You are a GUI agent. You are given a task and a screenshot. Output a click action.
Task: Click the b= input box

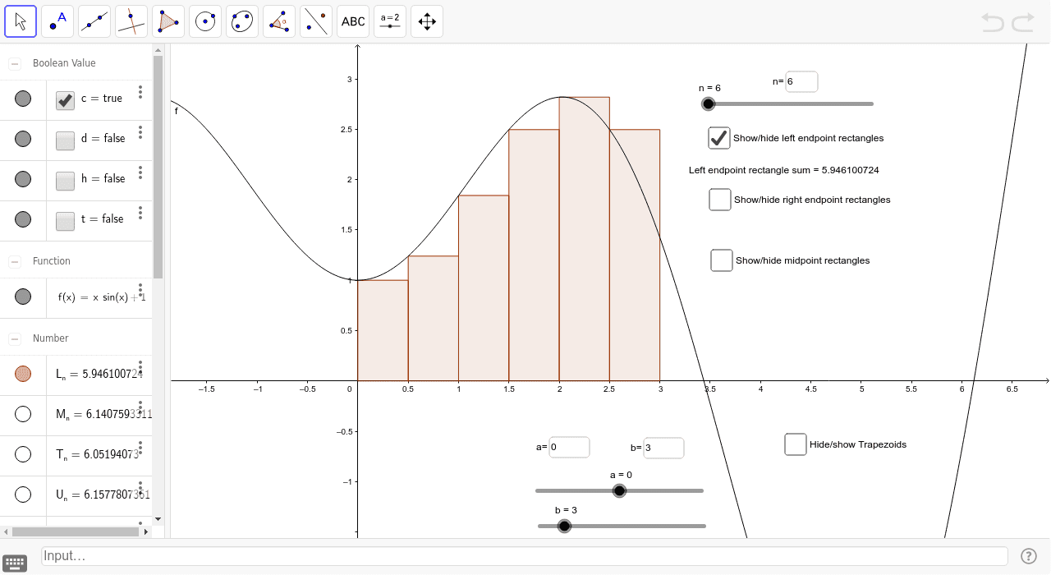[663, 448]
